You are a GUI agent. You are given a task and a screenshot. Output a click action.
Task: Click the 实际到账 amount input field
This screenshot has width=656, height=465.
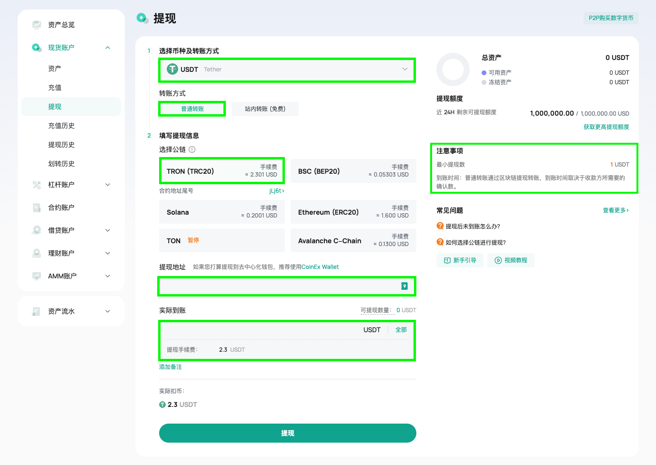click(262, 330)
